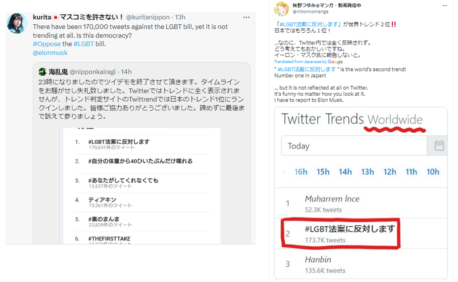Click the 52.3K tweets count

tap(323, 210)
